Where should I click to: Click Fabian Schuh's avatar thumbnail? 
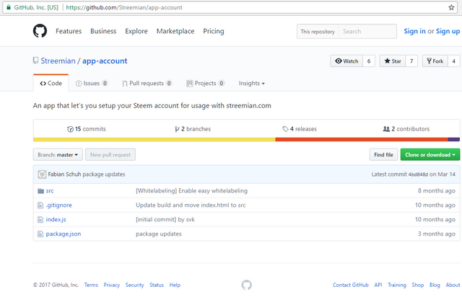(42, 174)
